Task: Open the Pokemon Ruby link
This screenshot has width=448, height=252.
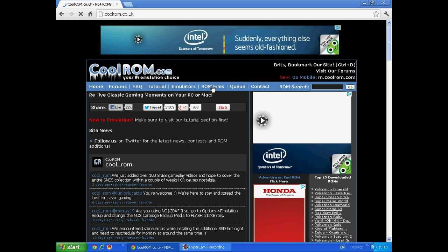Action: 328,217
